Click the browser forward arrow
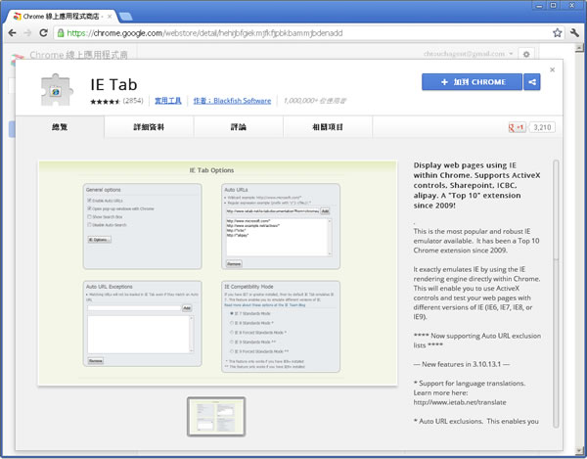This screenshot has height=459, width=587. pyautogui.click(x=27, y=33)
